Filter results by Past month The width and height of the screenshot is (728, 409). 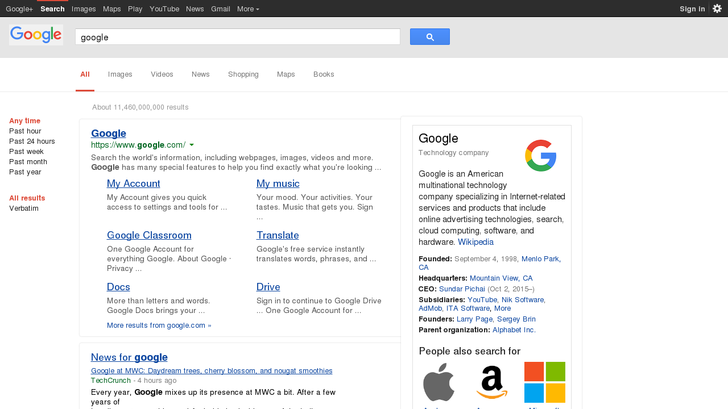click(28, 162)
